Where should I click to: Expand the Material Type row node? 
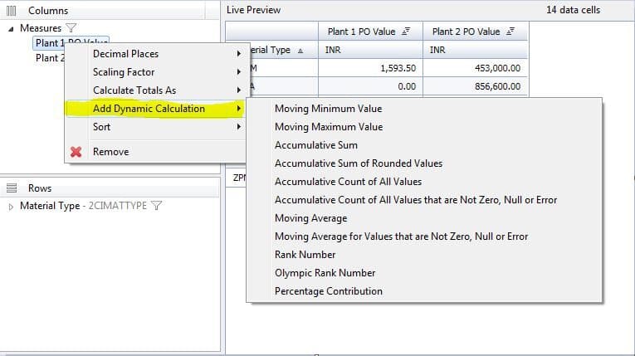(x=11, y=206)
